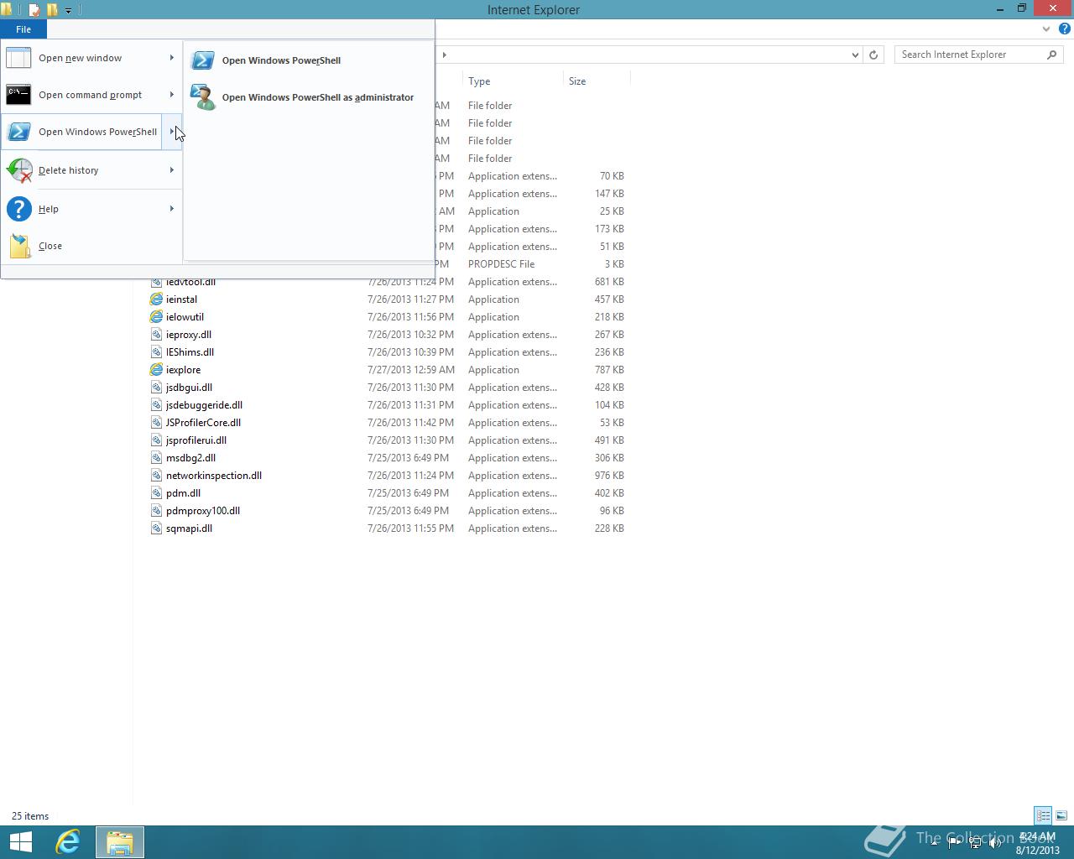Expand the Help submenu arrow
Viewport: 1074px width, 859px height.
pos(172,209)
